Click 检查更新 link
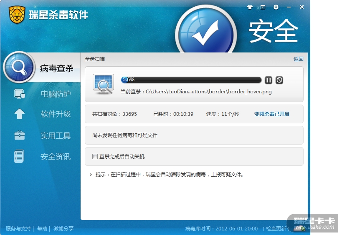Image resolution: width=342 pixels, height=235 pixels. 276,228
